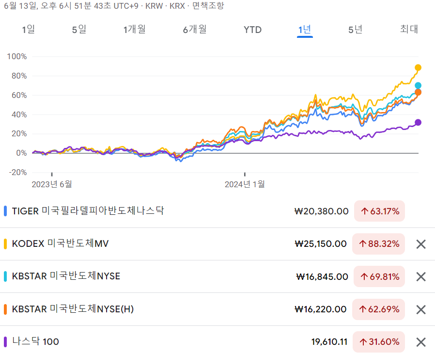Click the ₩16,220.00 price value

pos(320,309)
